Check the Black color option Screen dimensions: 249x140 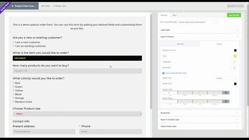tap(14, 94)
